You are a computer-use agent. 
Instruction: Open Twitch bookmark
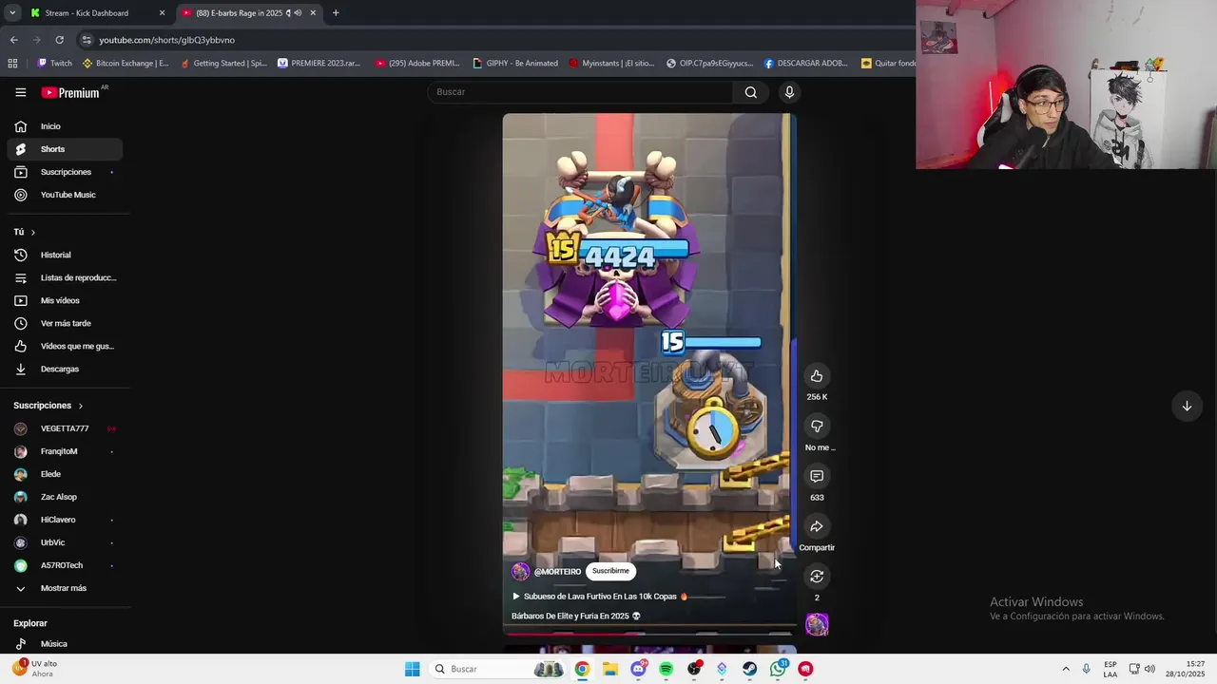tap(55, 64)
